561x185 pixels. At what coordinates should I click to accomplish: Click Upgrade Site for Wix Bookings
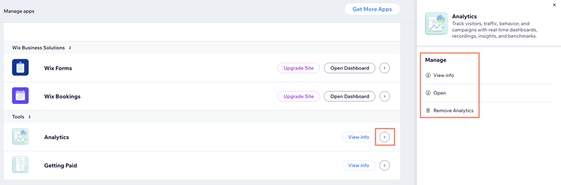coord(298,96)
